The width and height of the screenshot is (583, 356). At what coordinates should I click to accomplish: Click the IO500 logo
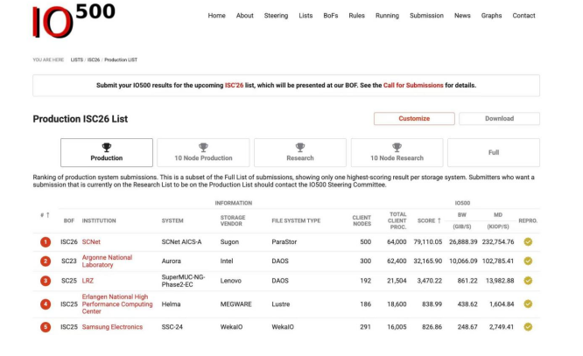click(74, 21)
